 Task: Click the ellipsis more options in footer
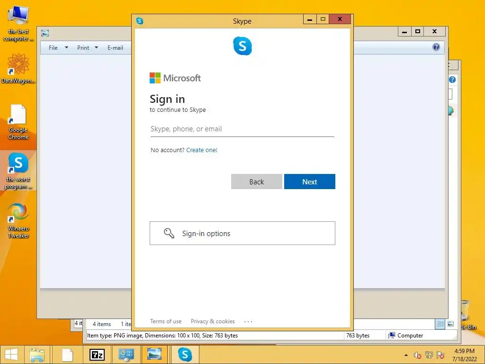(x=248, y=322)
